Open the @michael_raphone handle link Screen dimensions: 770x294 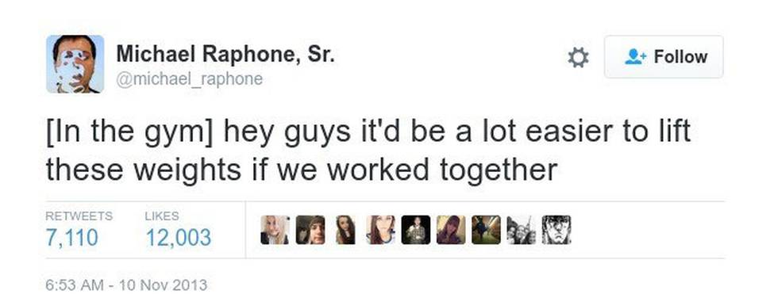click(x=189, y=79)
